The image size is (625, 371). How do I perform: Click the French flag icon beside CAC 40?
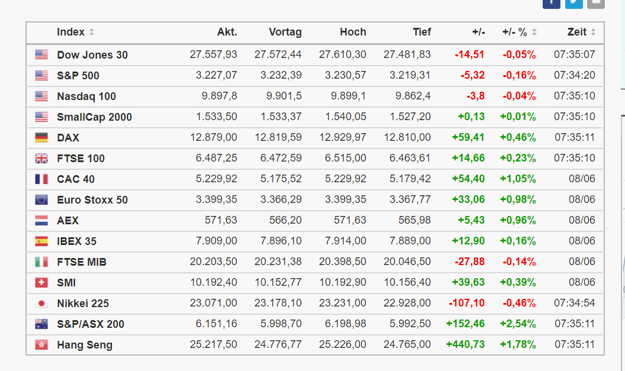click(41, 179)
